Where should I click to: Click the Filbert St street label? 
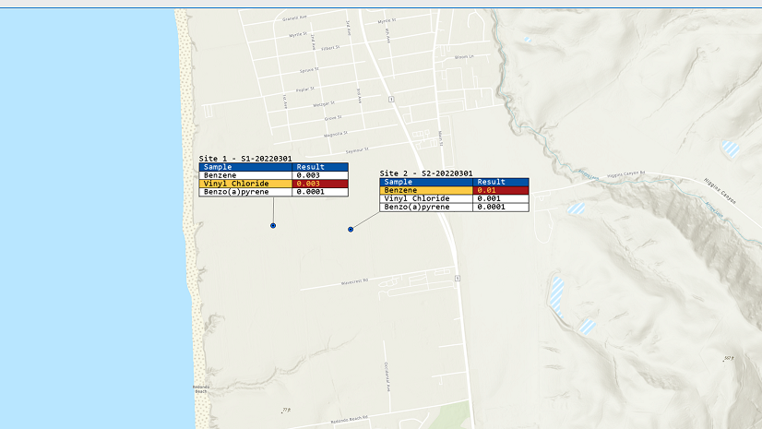330,49
